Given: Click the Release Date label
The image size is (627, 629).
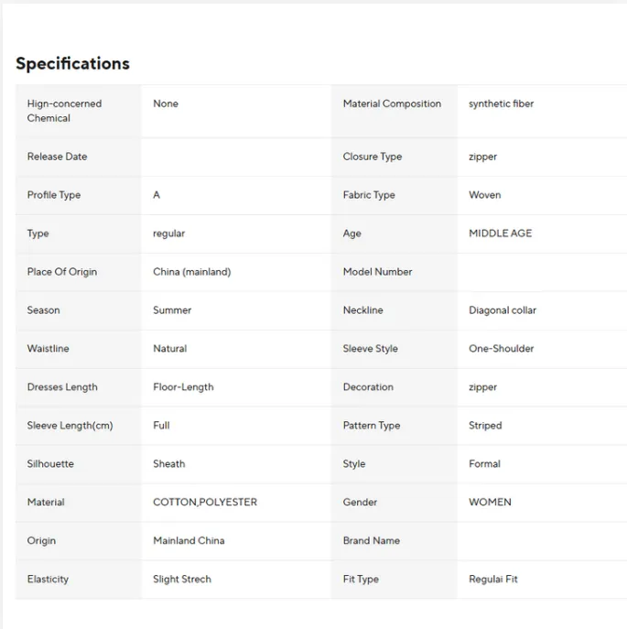Looking at the screenshot, I should coord(57,157).
